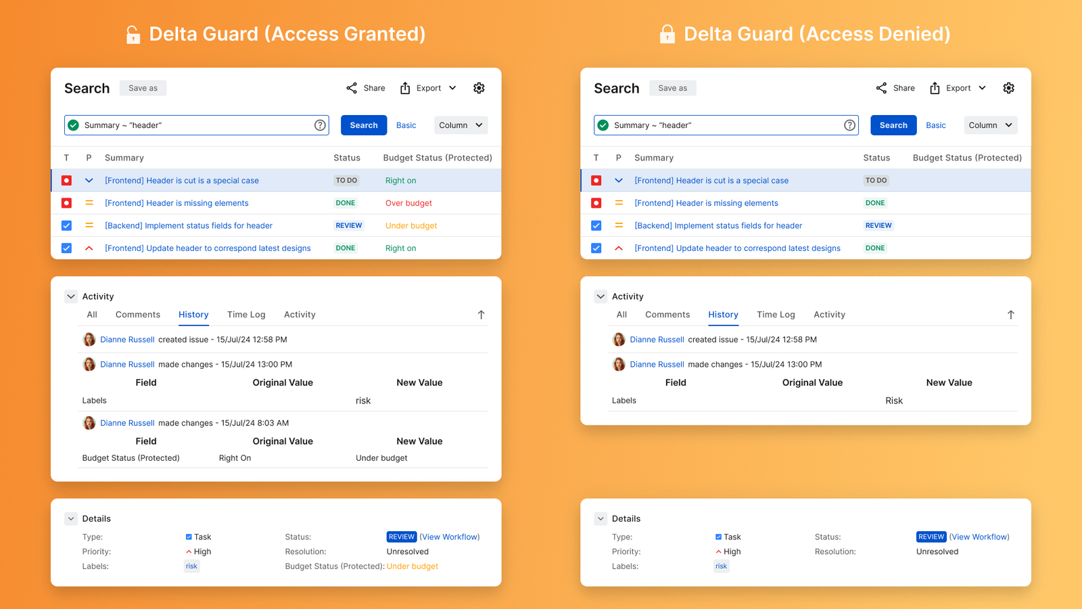Click REVIEW status badge in Access Granted Details

tap(402, 537)
